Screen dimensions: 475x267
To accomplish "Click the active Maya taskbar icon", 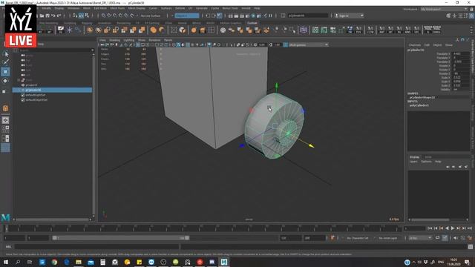I will (224, 262).
